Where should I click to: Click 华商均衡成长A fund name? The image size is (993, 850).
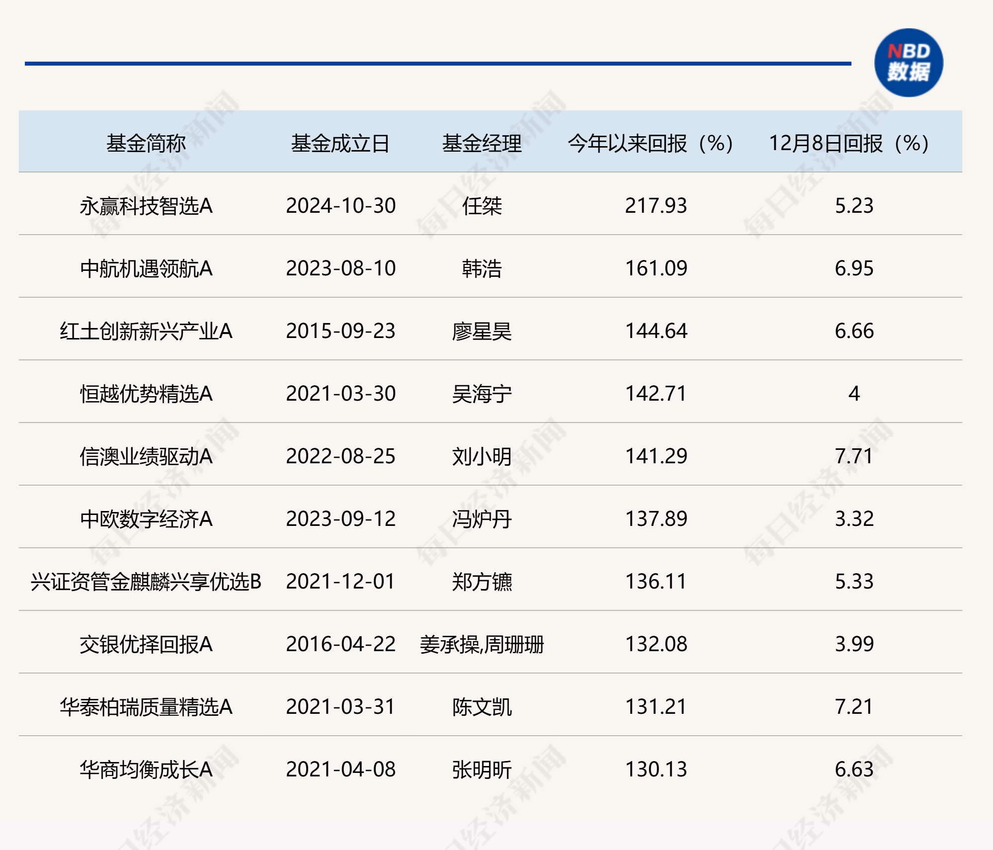[x=146, y=769]
